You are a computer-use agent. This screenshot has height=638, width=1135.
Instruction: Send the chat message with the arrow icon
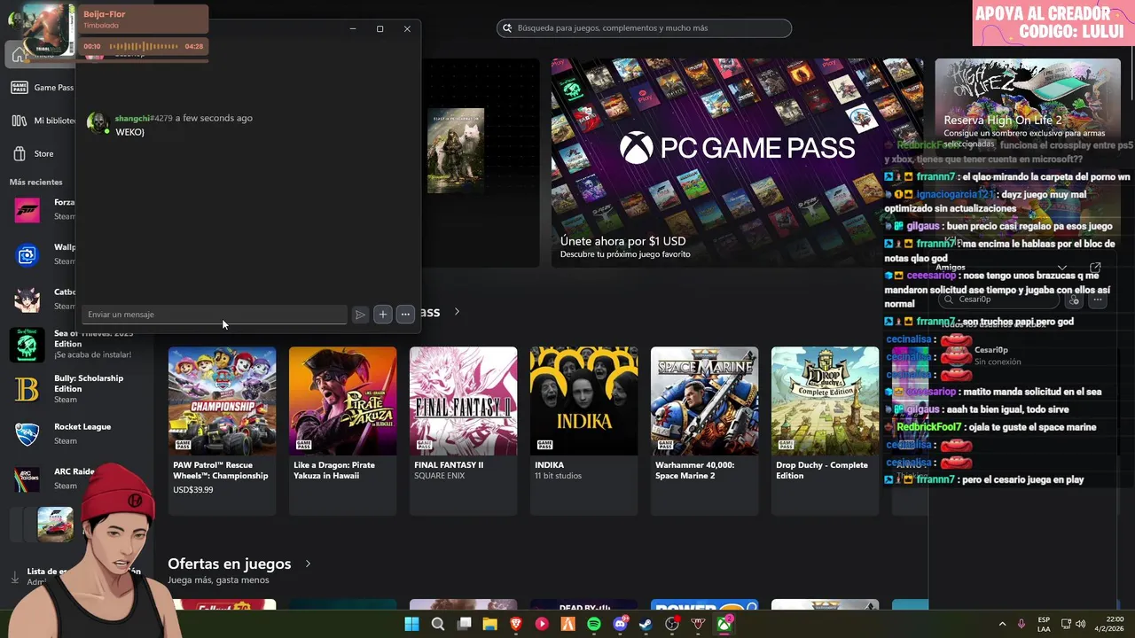pos(360,315)
